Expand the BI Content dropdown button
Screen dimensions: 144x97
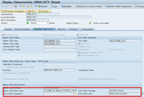[x=43, y=11]
